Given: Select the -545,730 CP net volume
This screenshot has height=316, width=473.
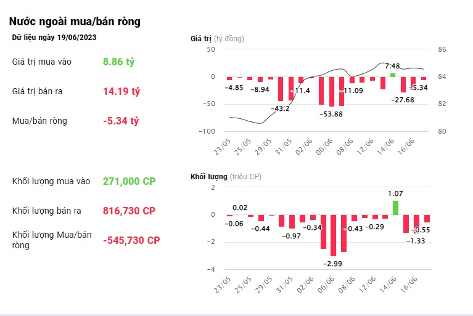Looking at the screenshot, I should click(131, 240).
